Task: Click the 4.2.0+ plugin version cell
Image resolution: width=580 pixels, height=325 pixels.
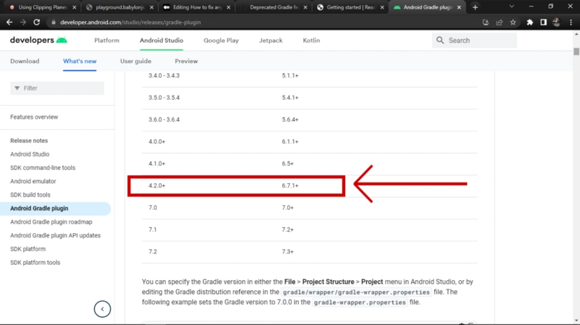Action: coord(157,185)
